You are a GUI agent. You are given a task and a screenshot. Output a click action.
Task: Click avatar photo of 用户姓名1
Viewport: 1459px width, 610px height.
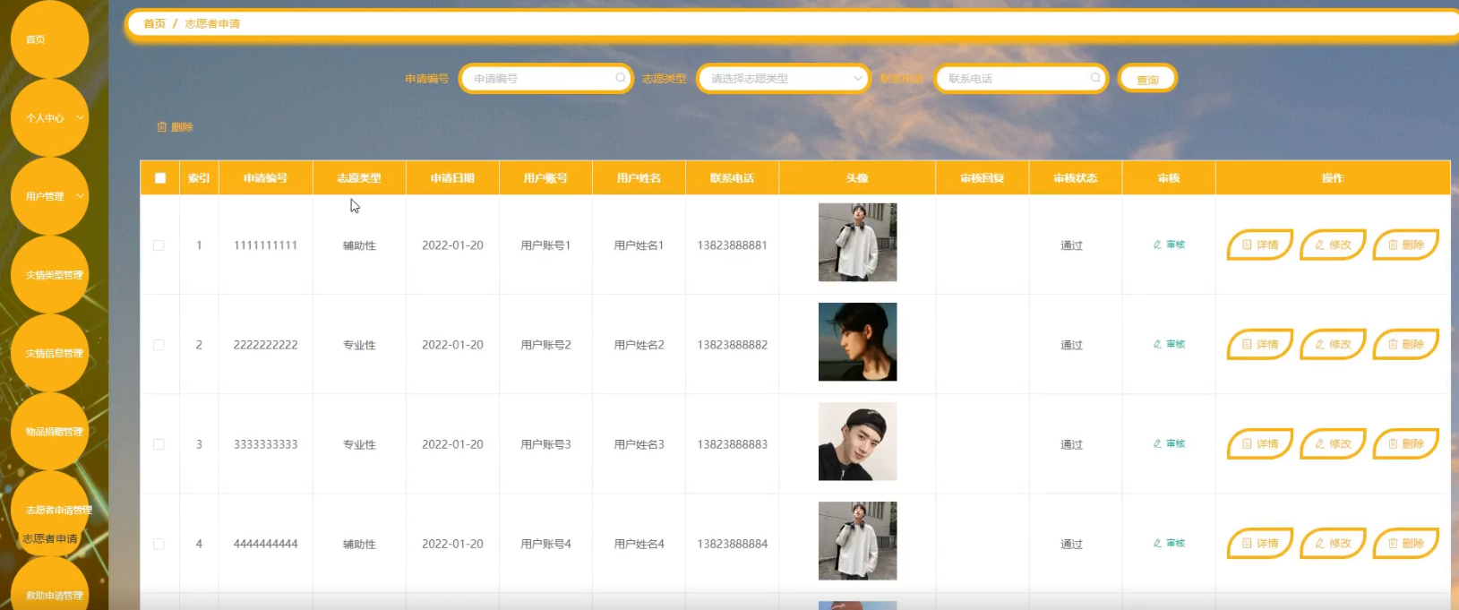click(x=857, y=242)
